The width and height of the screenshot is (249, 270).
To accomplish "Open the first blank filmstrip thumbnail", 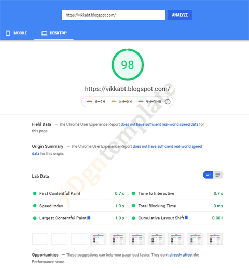I will point(40,239).
